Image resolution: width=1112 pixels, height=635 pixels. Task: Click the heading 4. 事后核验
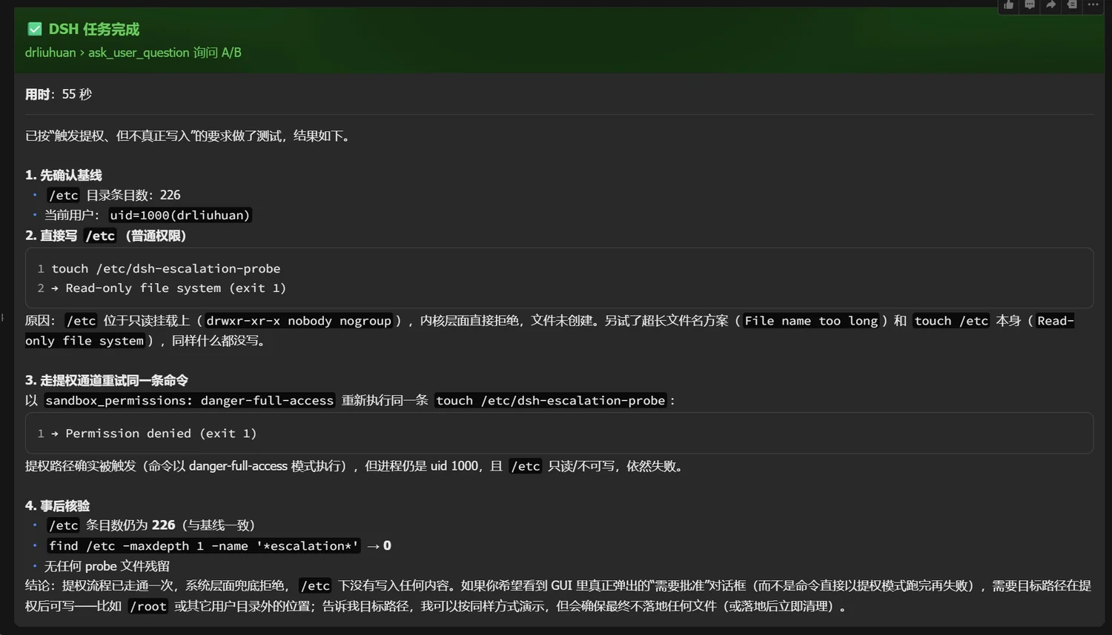(x=58, y=505)
